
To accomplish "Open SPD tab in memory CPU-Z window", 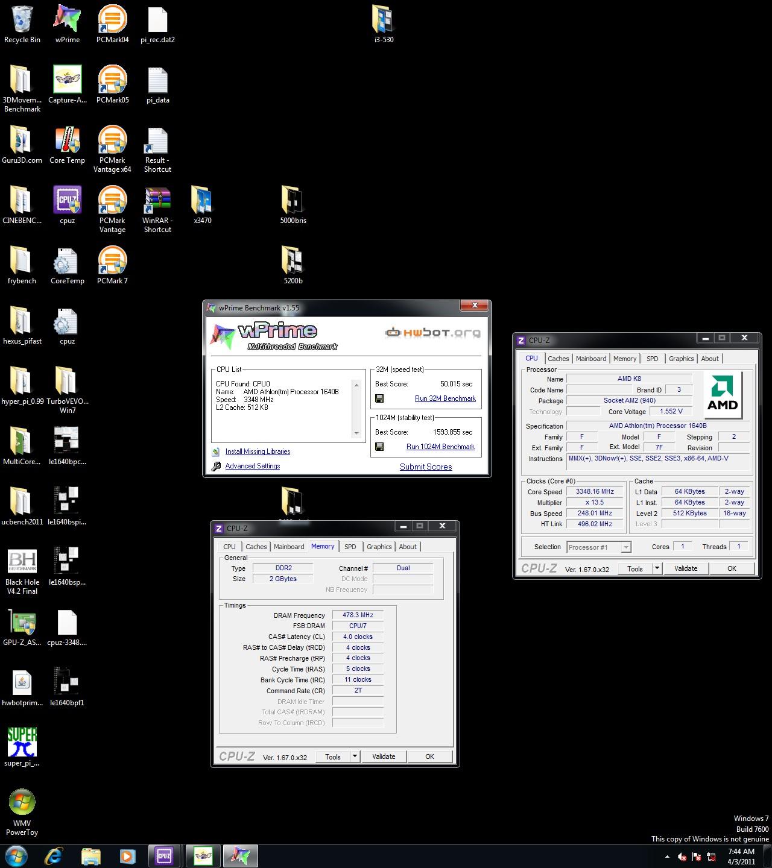I will coord(350,547).
